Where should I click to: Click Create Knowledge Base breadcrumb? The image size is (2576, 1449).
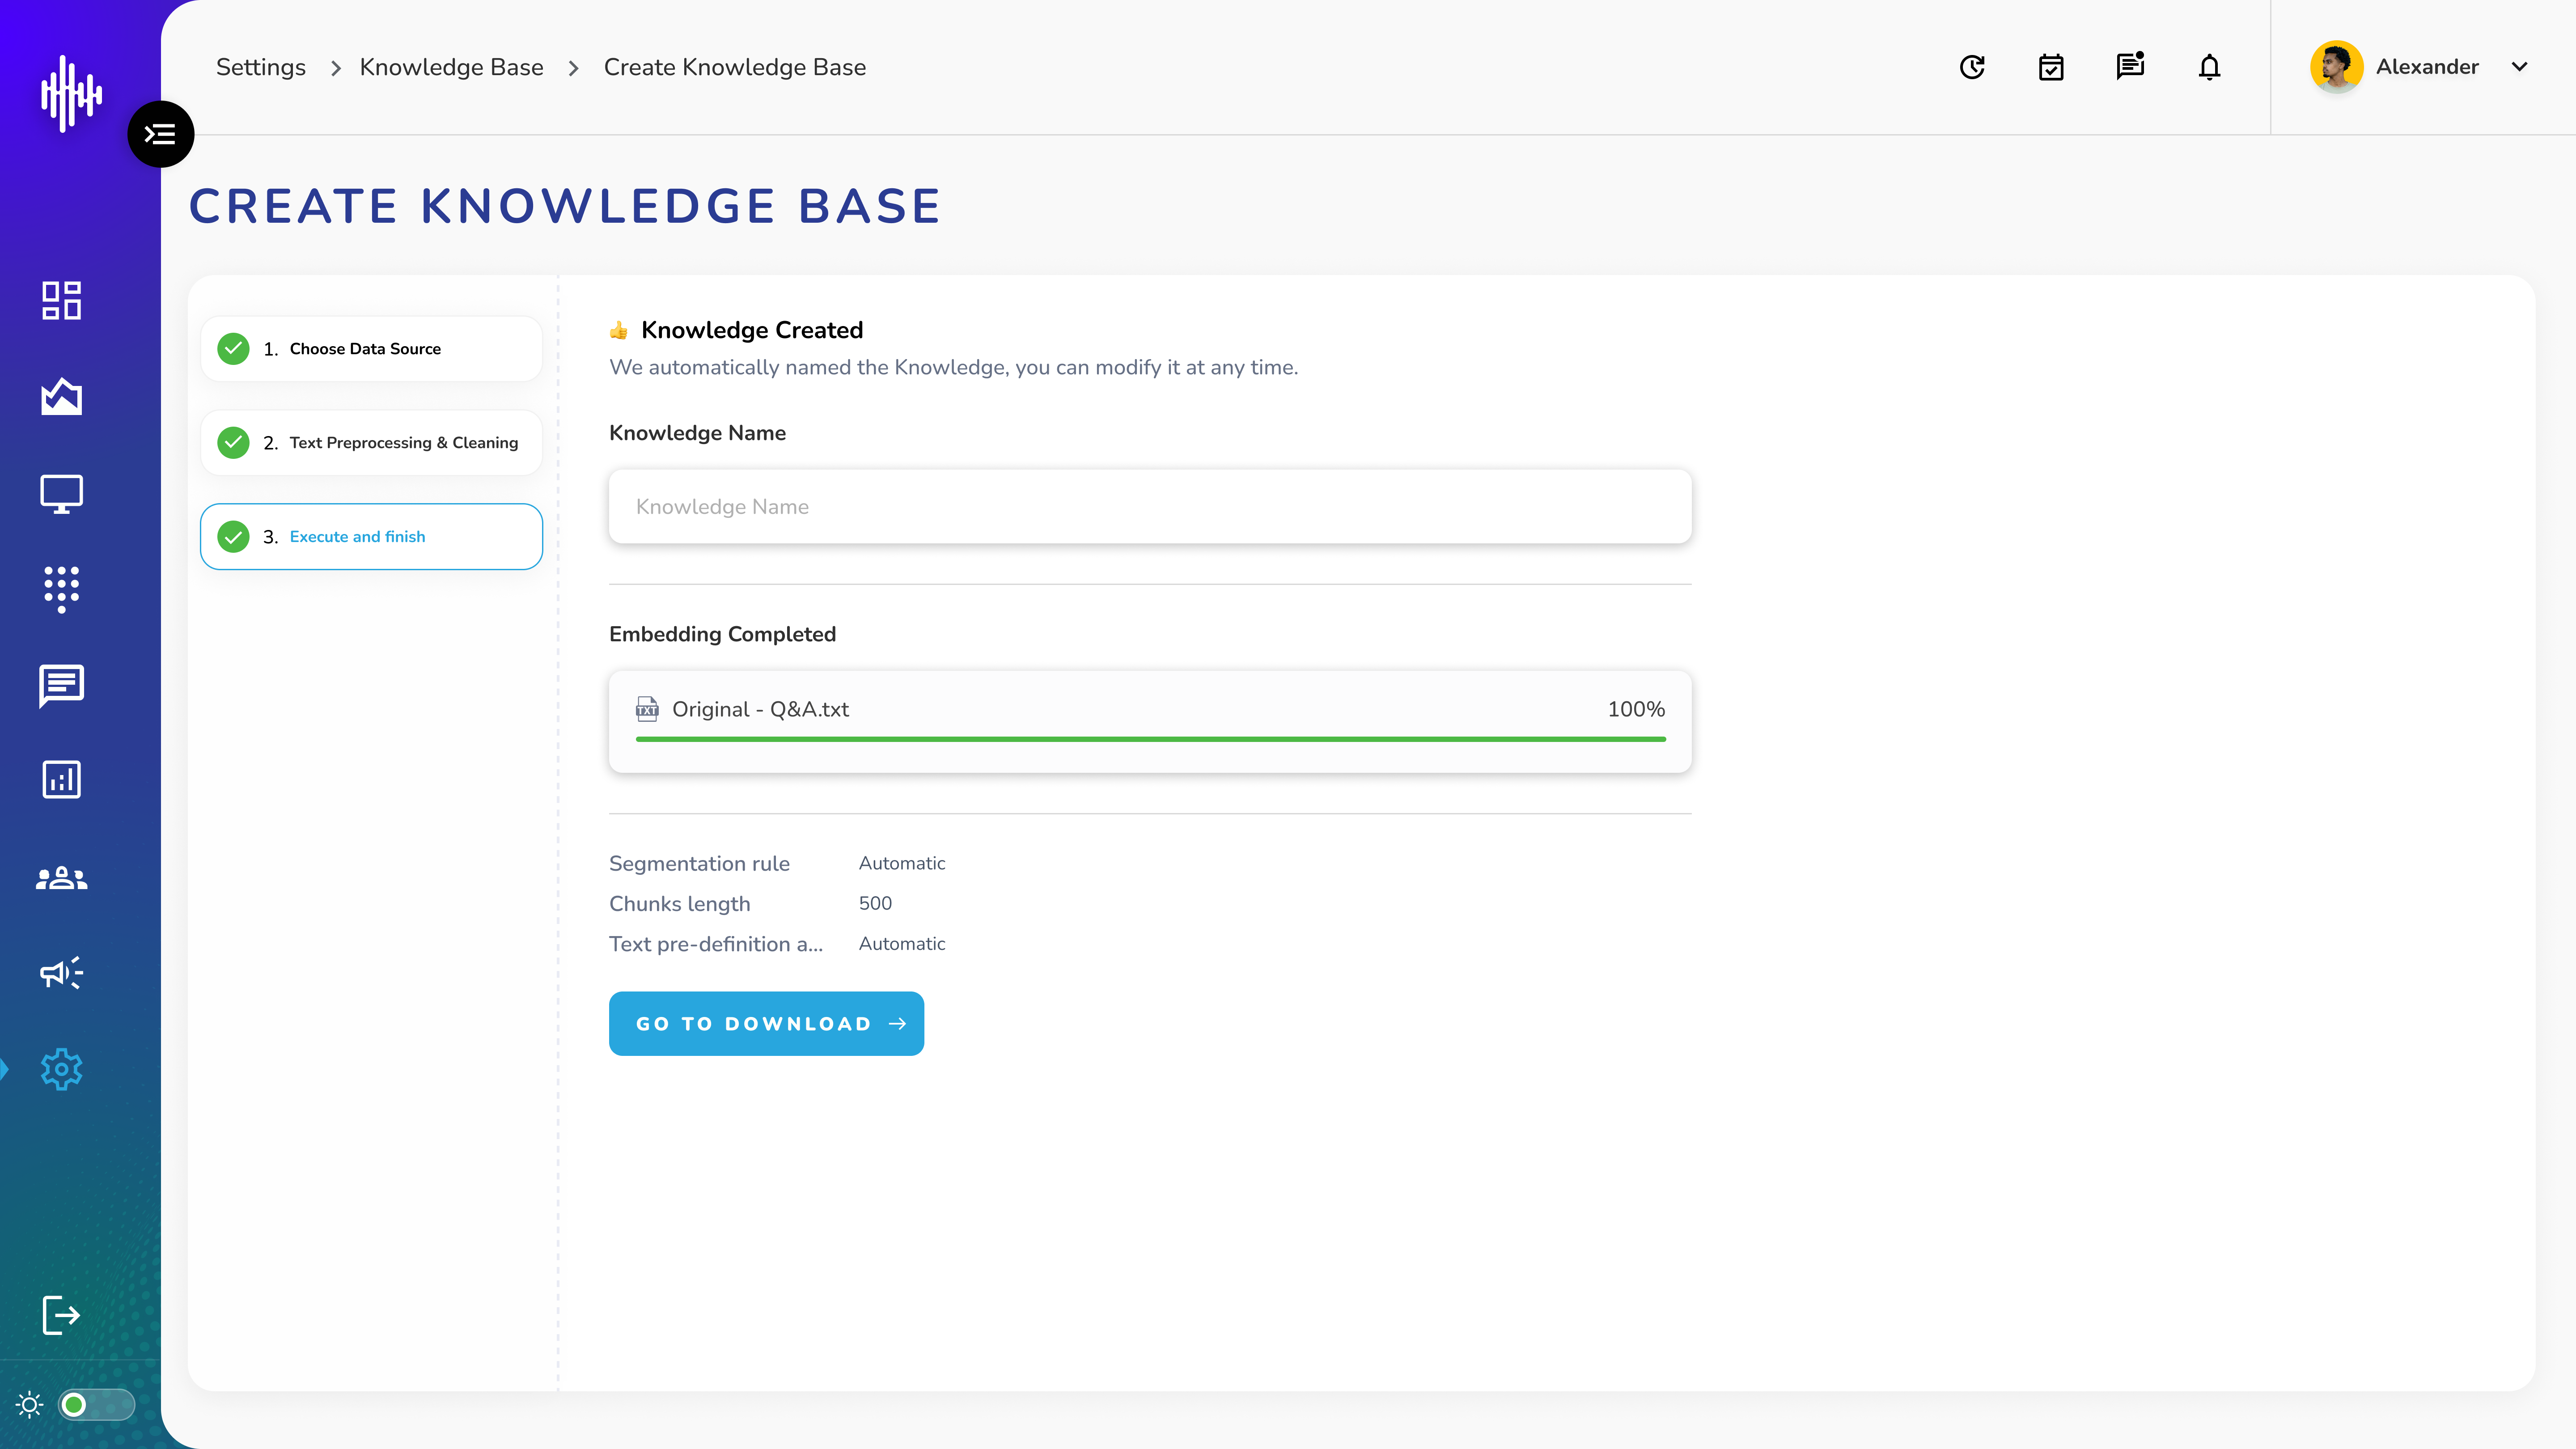(735, 67)
